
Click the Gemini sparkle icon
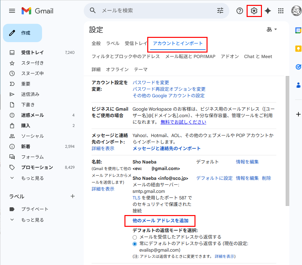[268, 11]
